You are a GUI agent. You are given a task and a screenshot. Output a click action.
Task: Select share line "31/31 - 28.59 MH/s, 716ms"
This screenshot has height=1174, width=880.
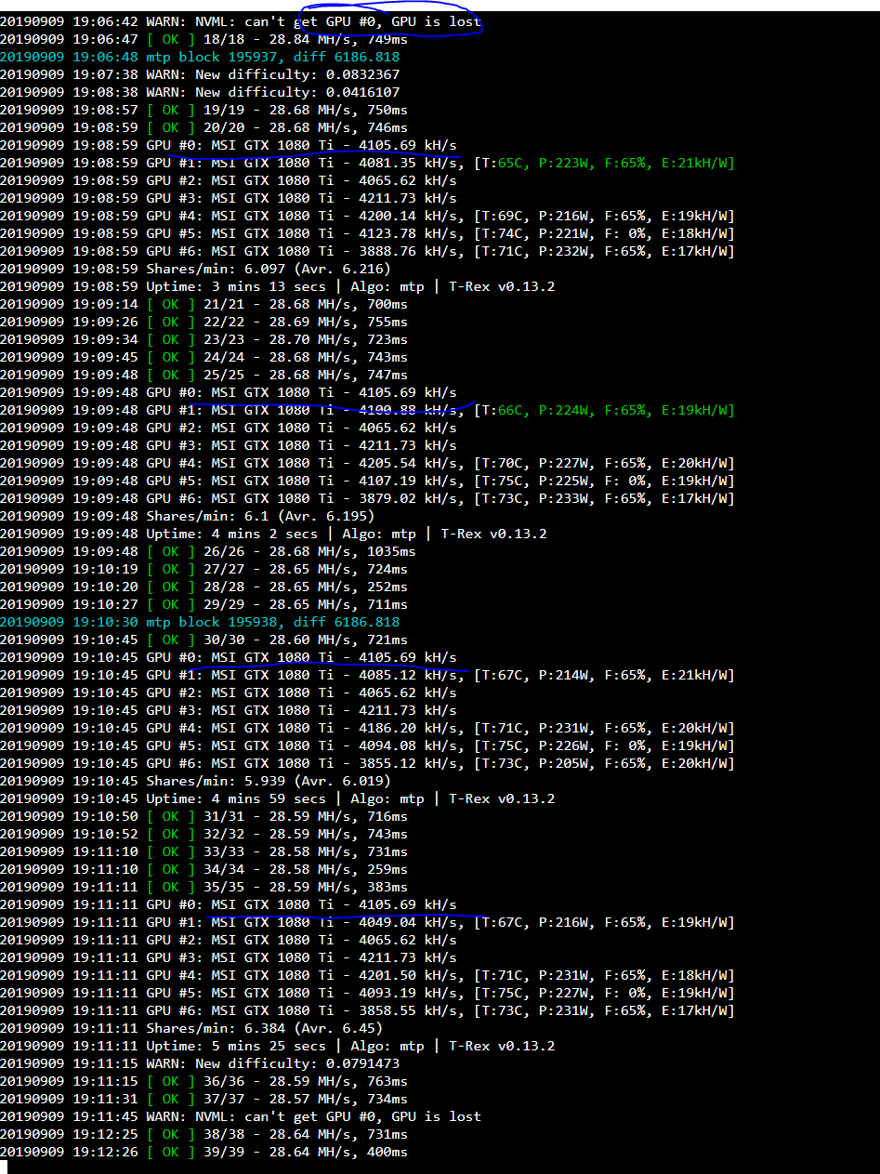204,816
